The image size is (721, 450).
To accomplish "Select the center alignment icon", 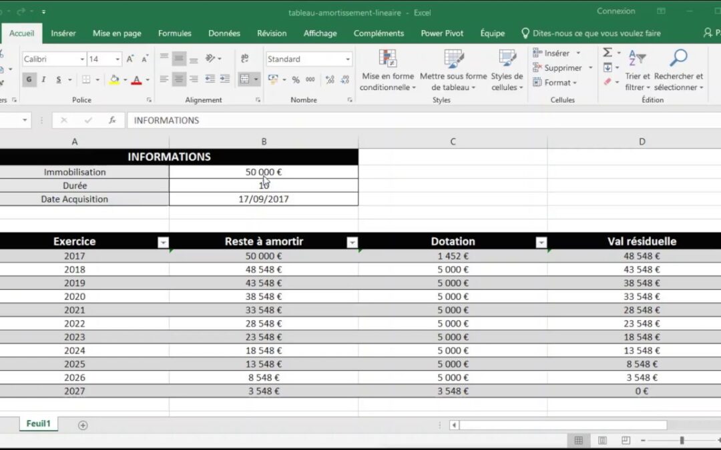I will pos(179,79).
